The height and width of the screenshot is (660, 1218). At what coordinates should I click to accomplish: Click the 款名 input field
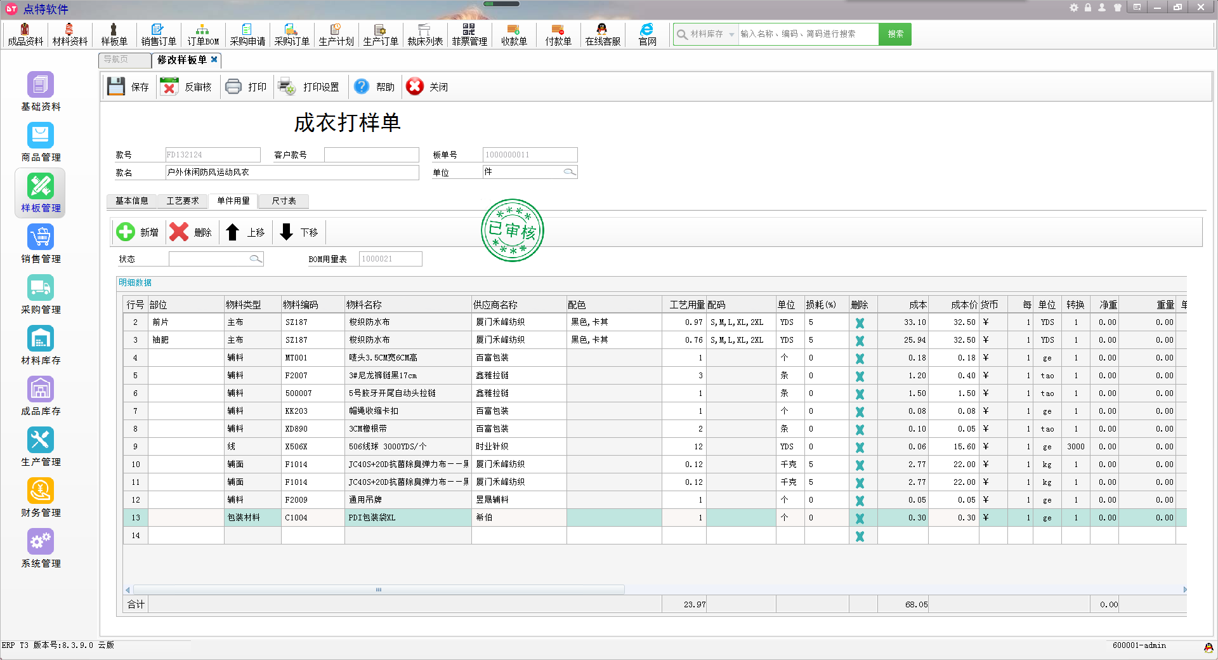292,172
